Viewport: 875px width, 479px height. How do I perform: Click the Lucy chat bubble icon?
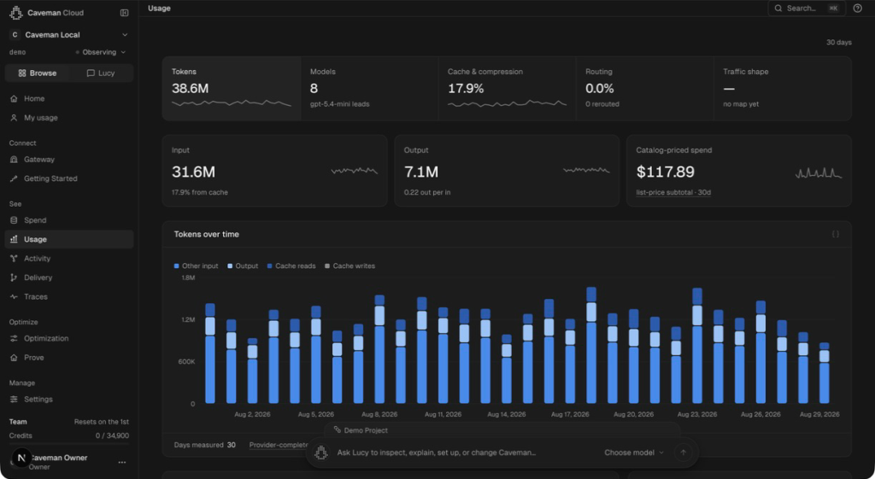[91, 73]
